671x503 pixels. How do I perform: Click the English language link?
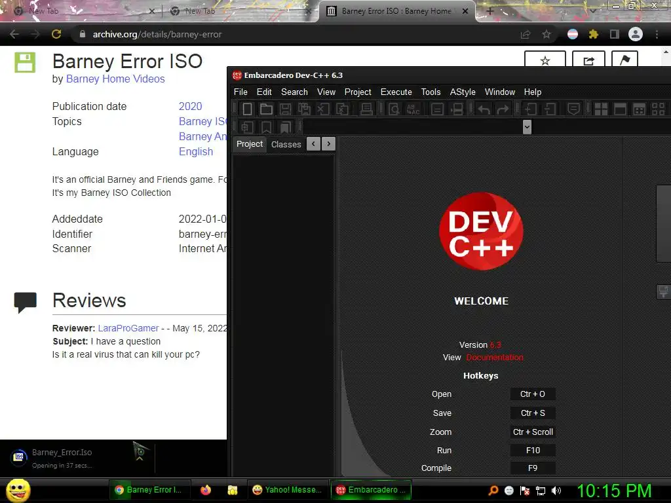click(195, 151)
